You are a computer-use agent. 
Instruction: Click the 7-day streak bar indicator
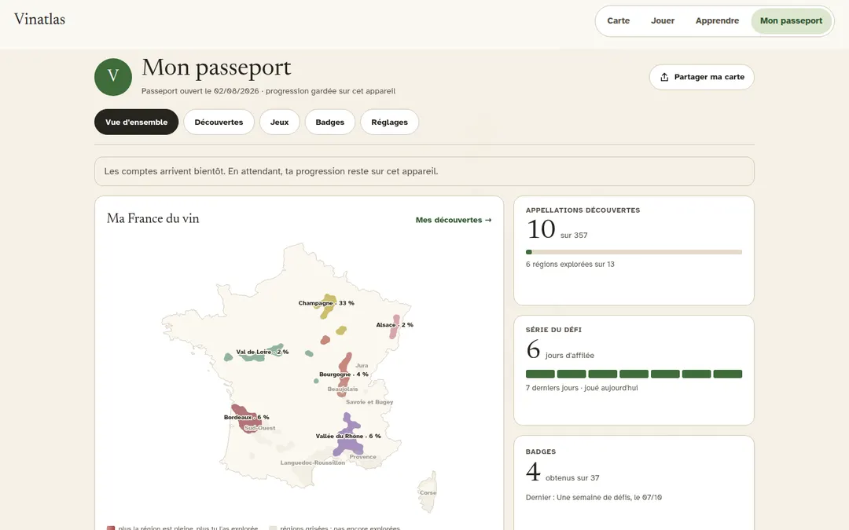[x=634, y=374]
